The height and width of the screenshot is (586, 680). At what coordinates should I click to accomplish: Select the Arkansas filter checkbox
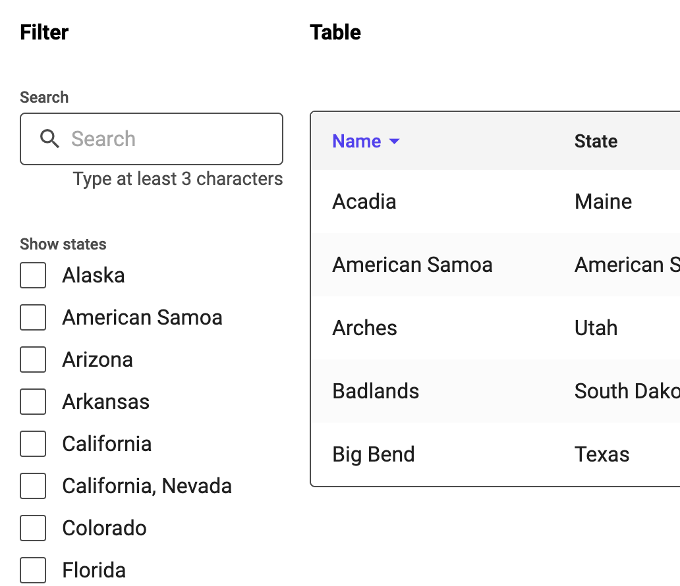tap(33, 402)
